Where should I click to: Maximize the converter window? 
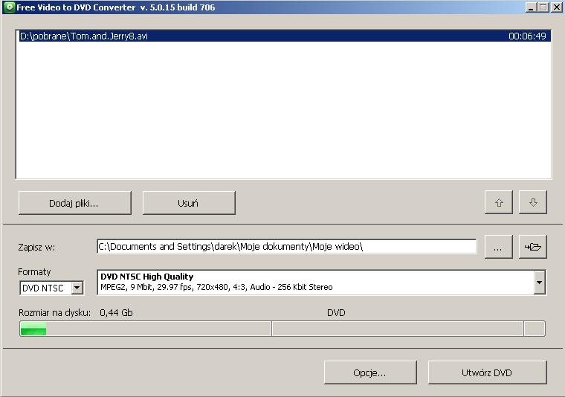coord(543,7)
